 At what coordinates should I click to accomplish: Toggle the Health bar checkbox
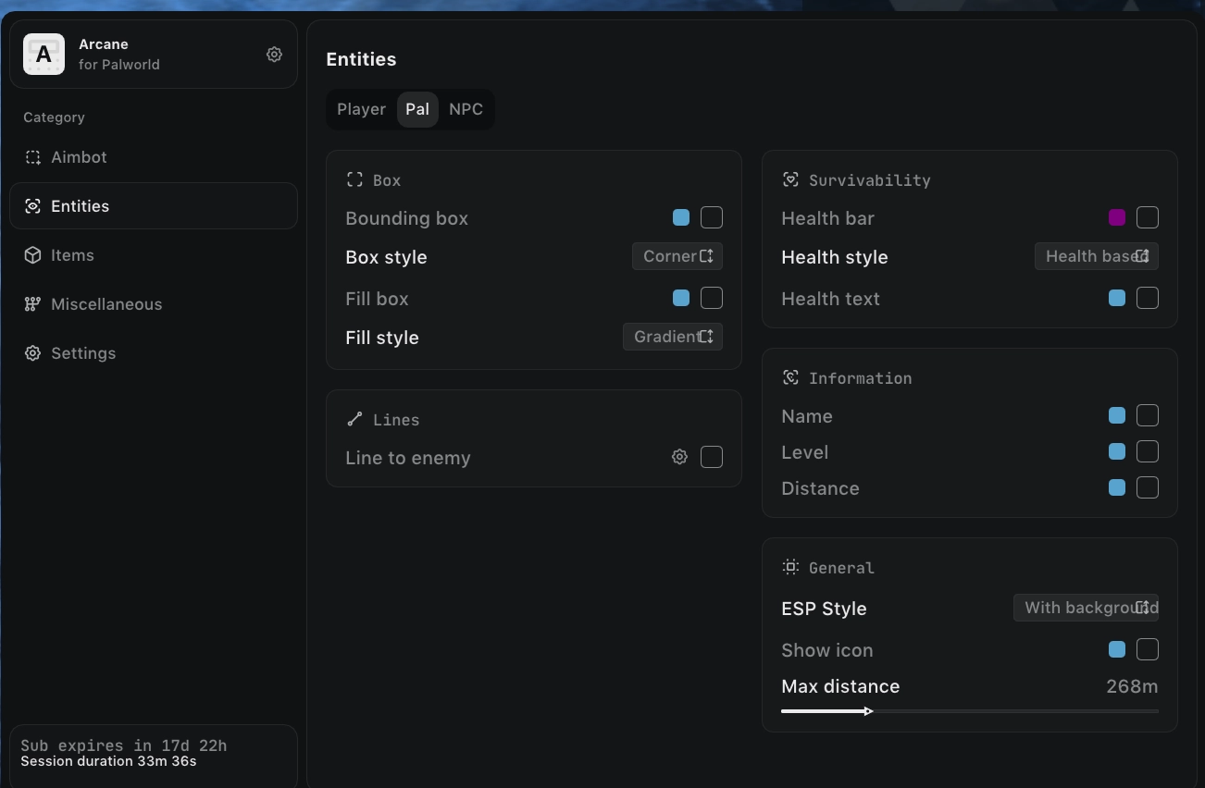point(1147,217)
